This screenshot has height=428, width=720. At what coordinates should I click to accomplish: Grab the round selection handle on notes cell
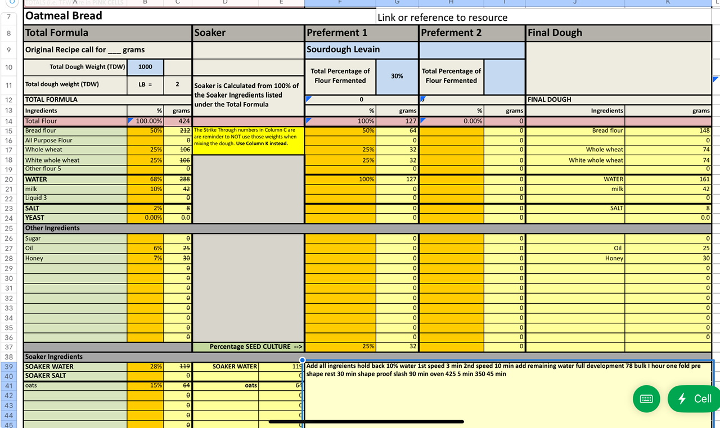coord(303,360)
